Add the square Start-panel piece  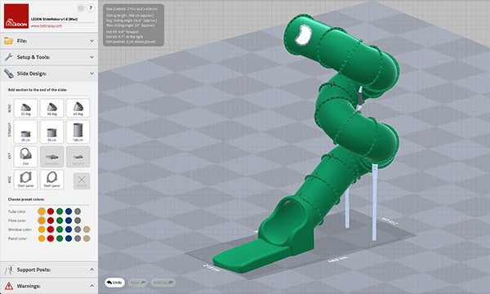[x=25, y=180]
